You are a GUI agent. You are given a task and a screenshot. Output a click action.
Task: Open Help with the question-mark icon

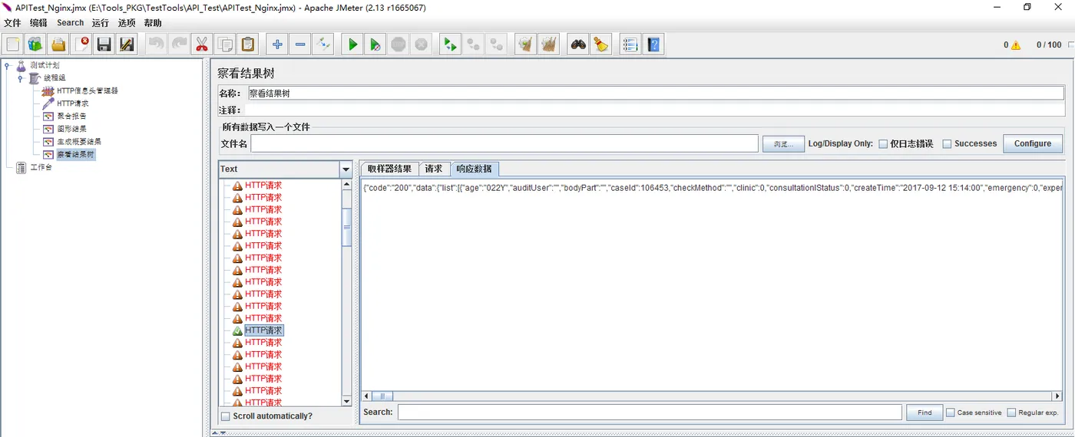pos(653,44)
